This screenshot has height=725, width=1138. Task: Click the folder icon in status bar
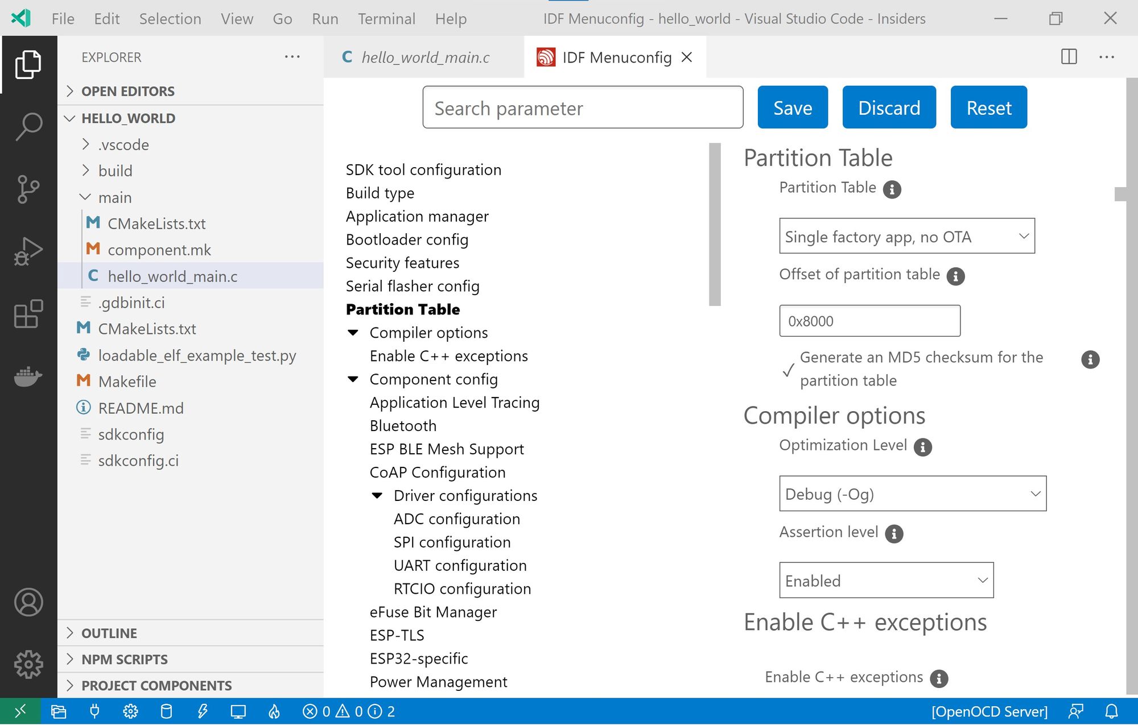point(59,711)
